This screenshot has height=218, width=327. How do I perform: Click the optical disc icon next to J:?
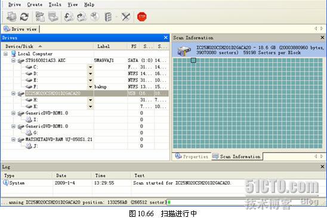[29, 146]
